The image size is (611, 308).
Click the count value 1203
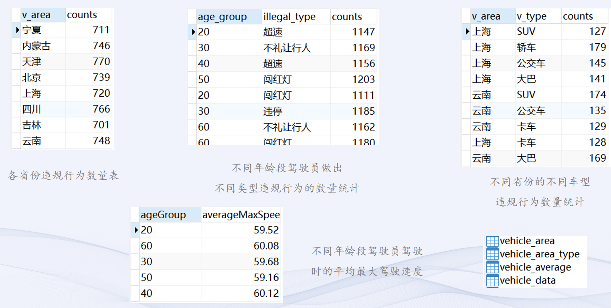(363, 79)
